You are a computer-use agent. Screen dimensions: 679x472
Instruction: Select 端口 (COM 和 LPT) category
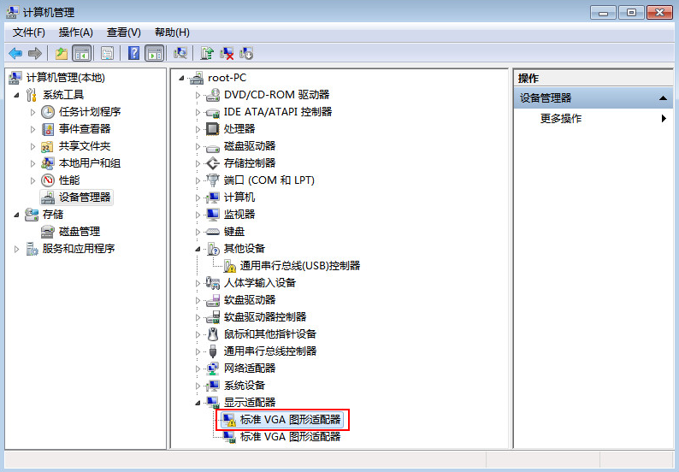tap(269, 180)
